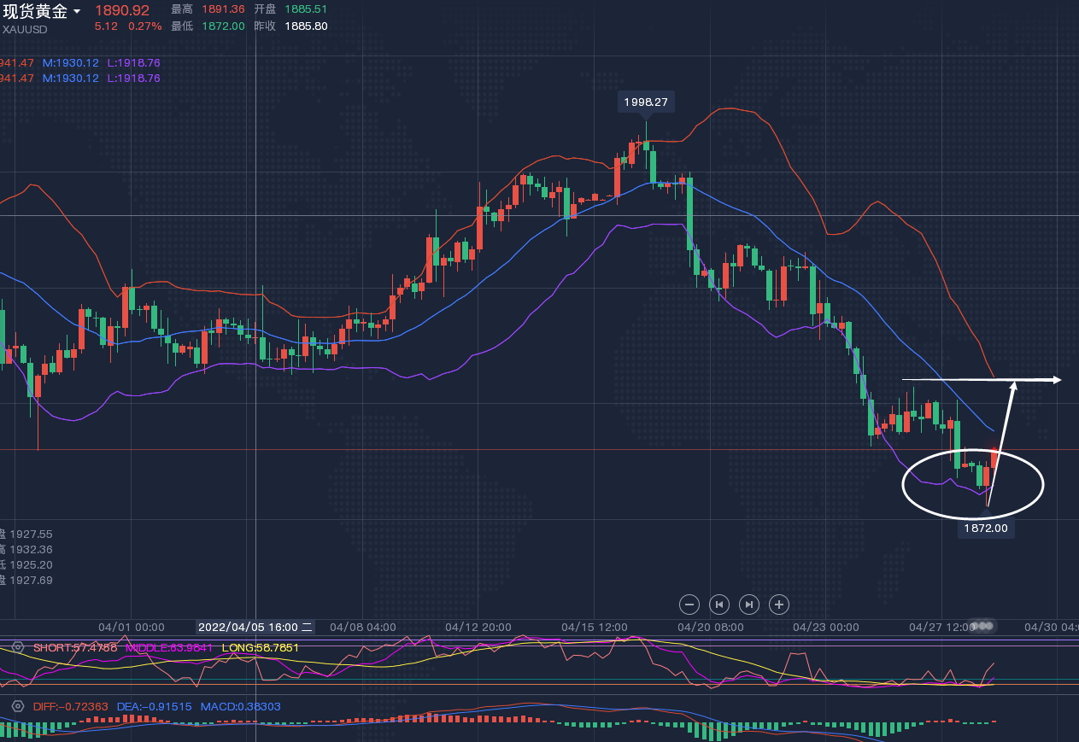Click the 昨收 1885.80 previous close value
This screenshot has height=742, width=1079.
point(308,26)
